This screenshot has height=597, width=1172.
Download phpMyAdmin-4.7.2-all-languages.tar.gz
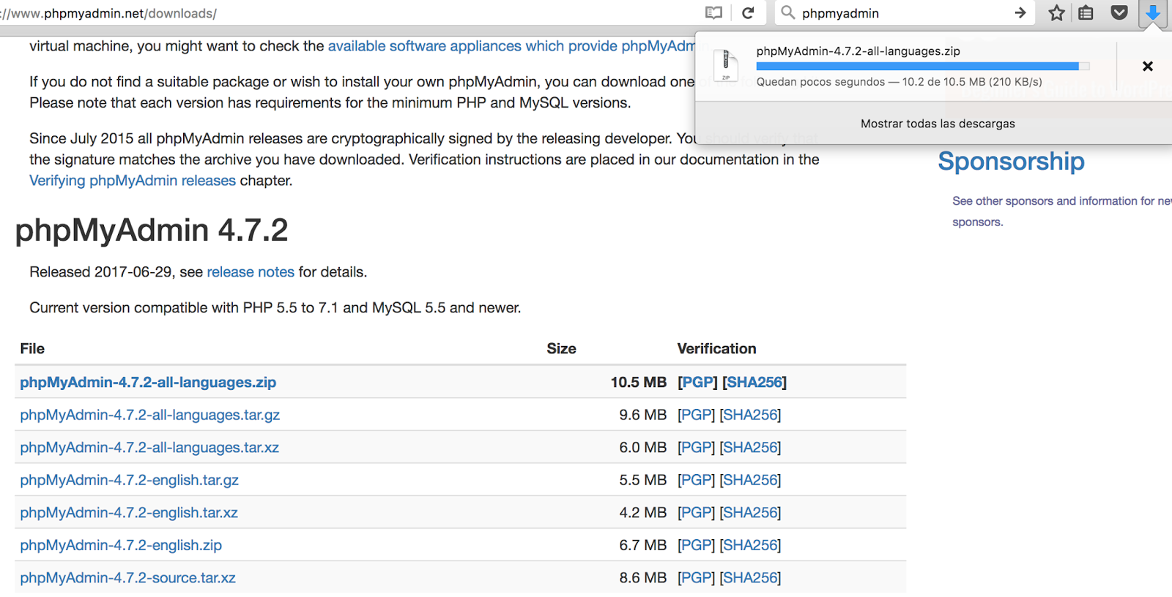(x=150, y=415)
